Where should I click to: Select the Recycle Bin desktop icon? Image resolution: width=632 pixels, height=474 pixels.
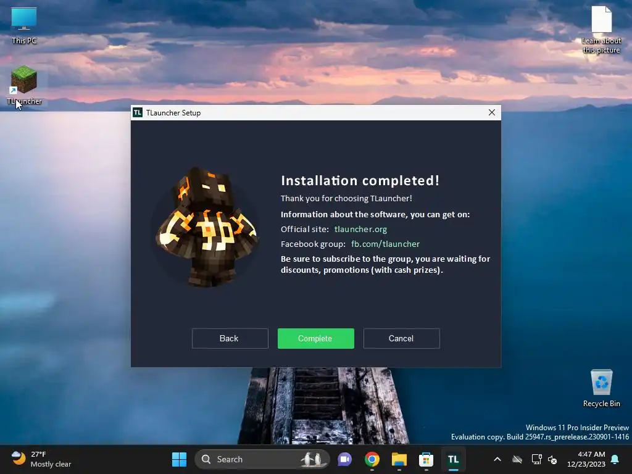(601, 388)
